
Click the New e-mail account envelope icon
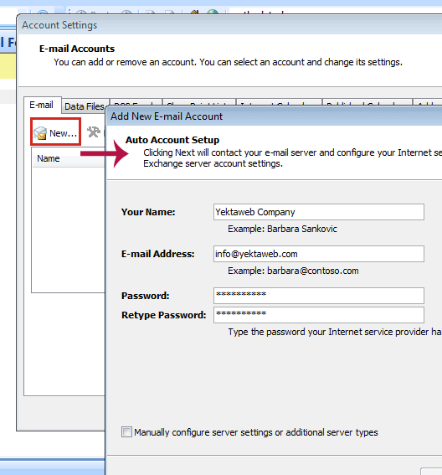pos(40,132)
